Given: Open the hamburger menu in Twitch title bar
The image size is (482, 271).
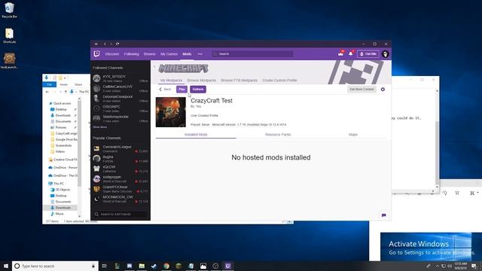Looking at the screenshot, I should 96,44.
